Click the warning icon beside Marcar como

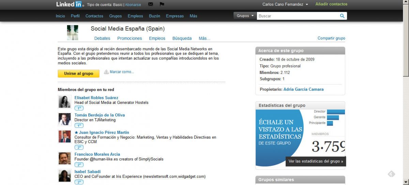pyautogui.click(x=106, y=72)
